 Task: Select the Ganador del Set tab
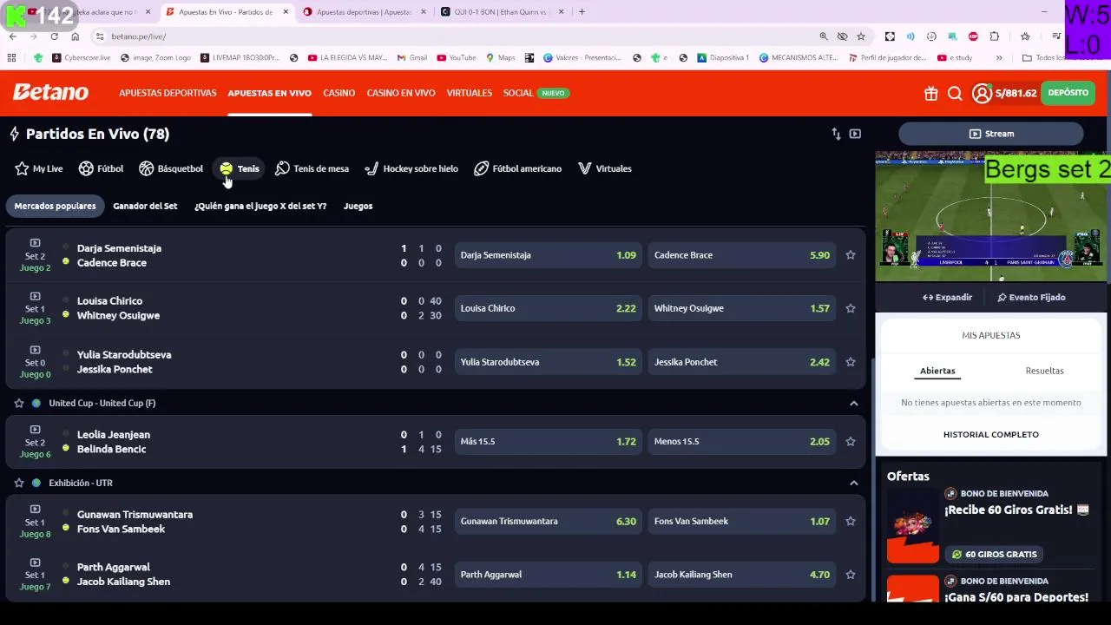145,206
